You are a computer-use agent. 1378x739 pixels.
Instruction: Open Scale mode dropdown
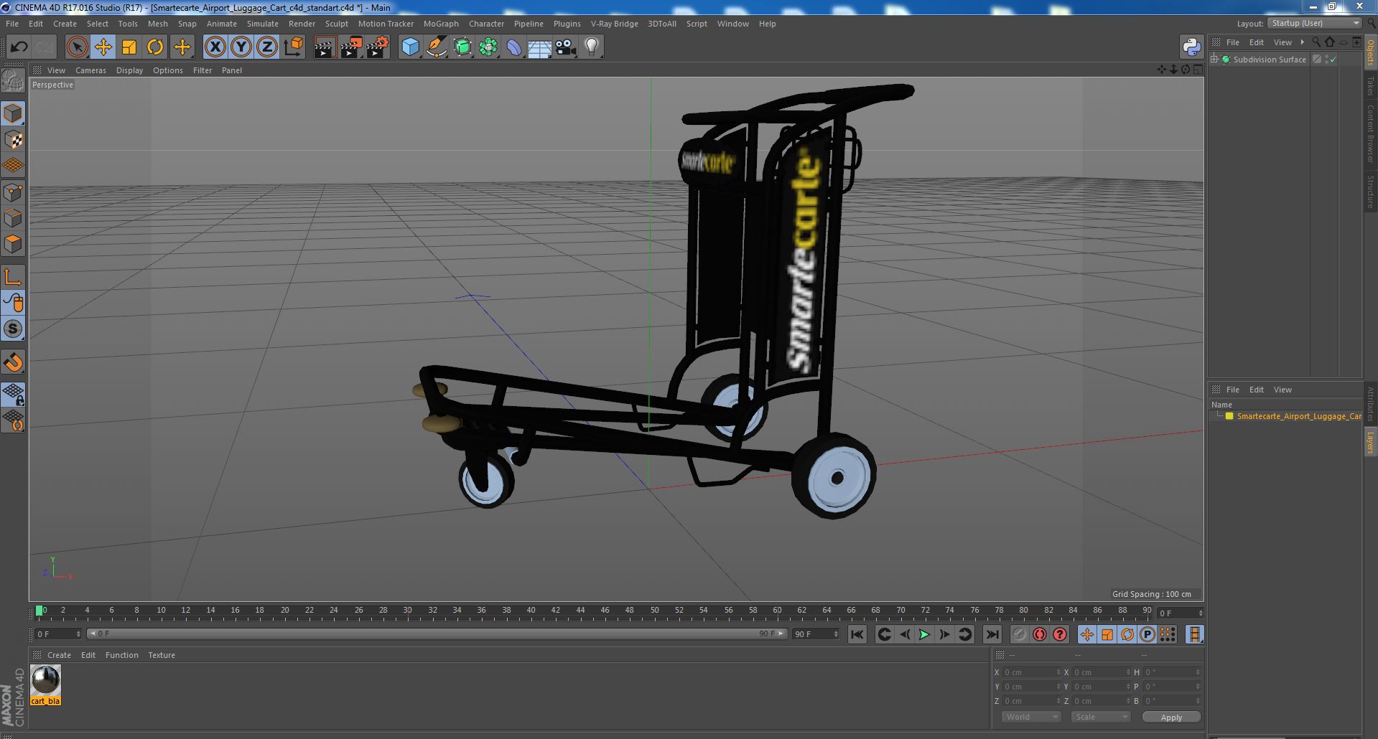1100,717
